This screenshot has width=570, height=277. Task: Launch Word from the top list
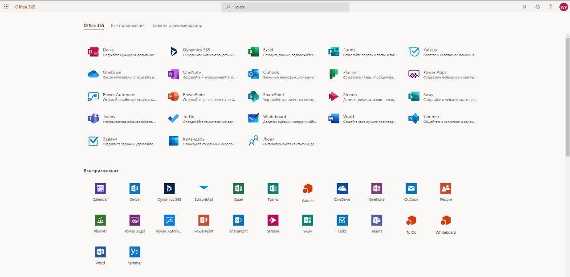363,118
